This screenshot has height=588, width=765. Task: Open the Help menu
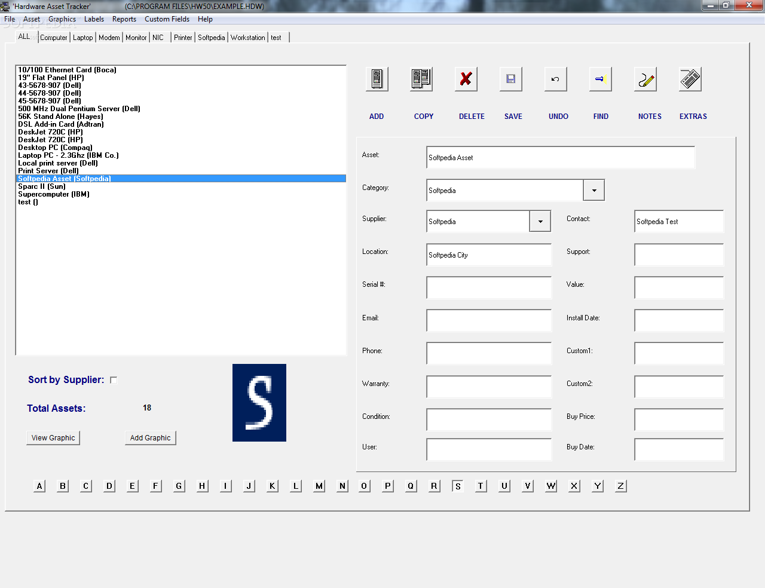pos(205,19)
